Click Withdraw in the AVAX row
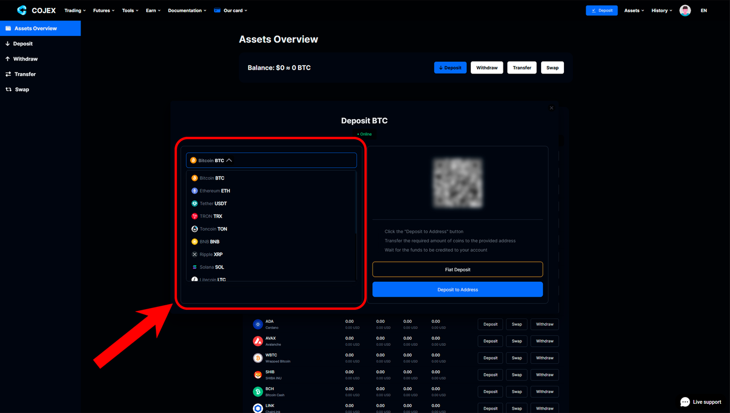Screen dimensions: 730x413 click(x=545, y=341)
